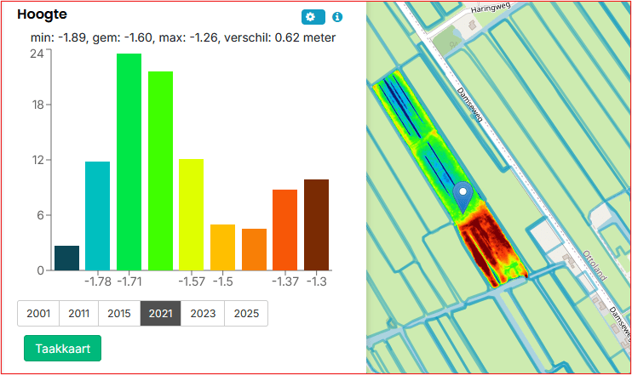Select the cyan bar at -1.78
Screen dimensions: 632x375
[98, 216]
